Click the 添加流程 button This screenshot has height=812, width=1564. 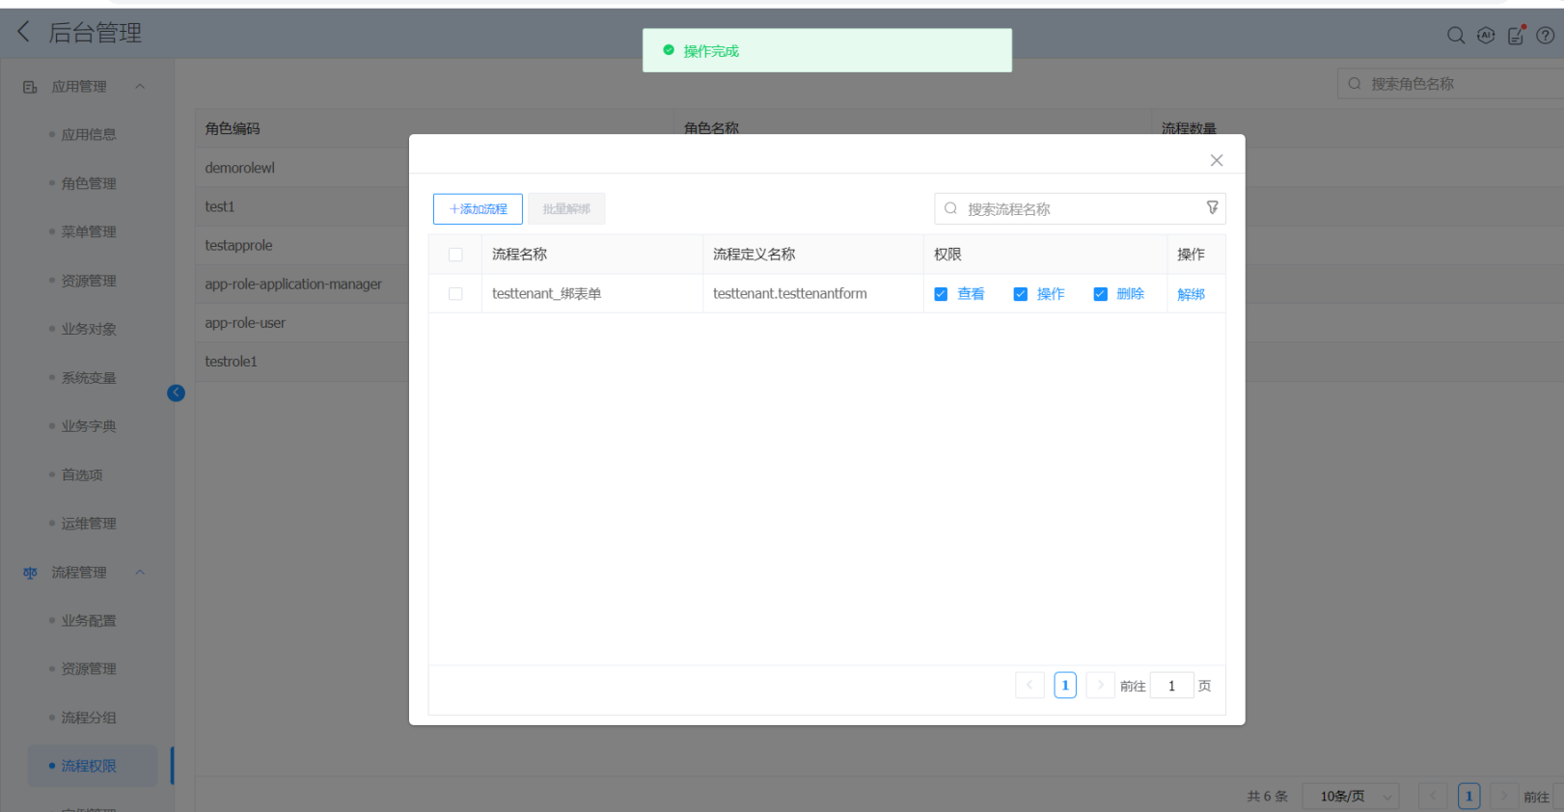[x=478, y=209]
